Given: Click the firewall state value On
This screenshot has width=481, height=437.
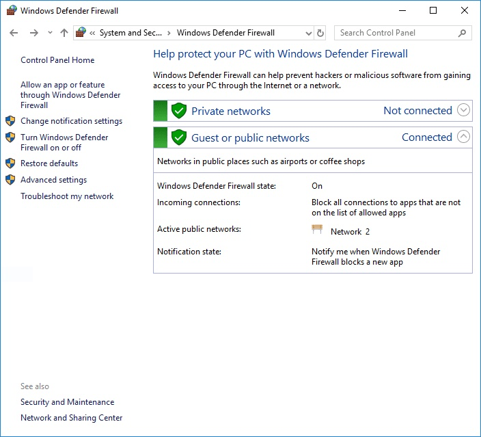Looking at the screenshot, I should [317, 186].
